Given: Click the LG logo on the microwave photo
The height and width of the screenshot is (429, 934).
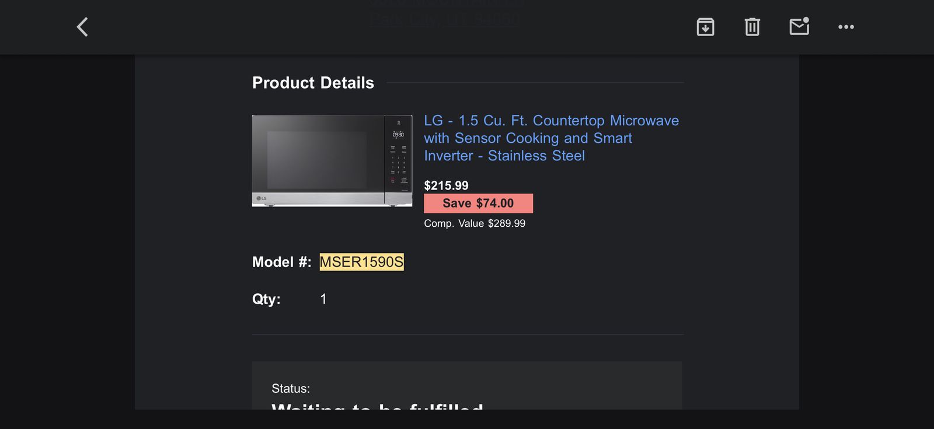Looking at the screenshot, I should [261, 199].
